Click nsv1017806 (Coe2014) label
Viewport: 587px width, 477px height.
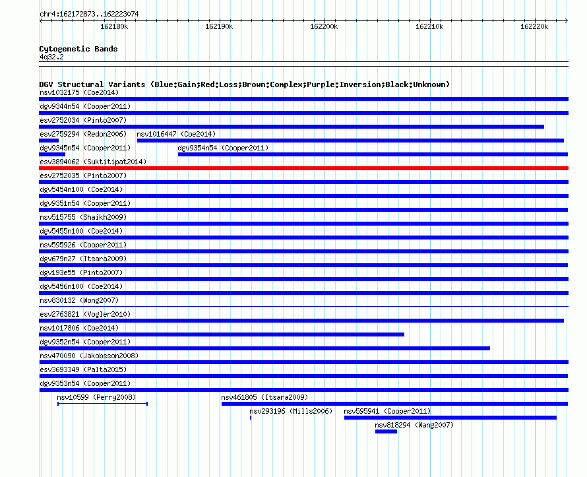pos(79,328)
